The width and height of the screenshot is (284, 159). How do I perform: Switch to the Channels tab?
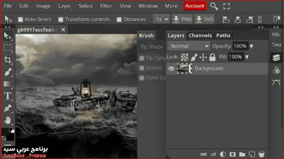(200, 36)
